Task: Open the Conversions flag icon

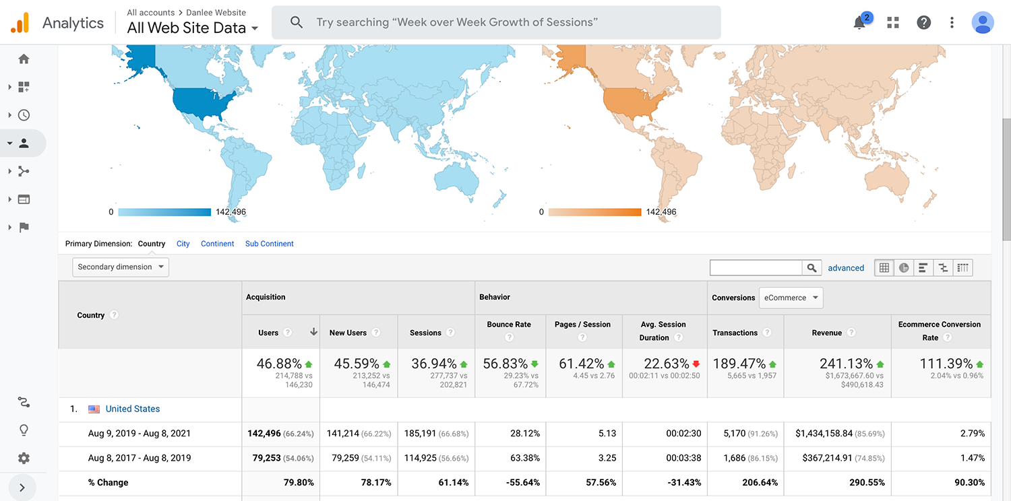Action: pos(24,228)
